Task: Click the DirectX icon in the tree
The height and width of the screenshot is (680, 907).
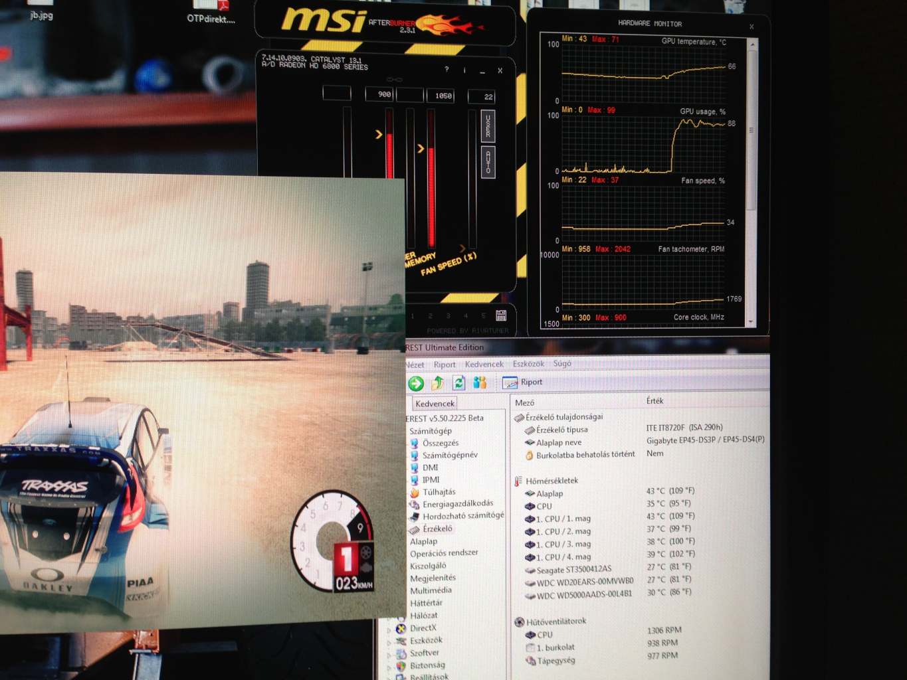Action: pos(401,628)
